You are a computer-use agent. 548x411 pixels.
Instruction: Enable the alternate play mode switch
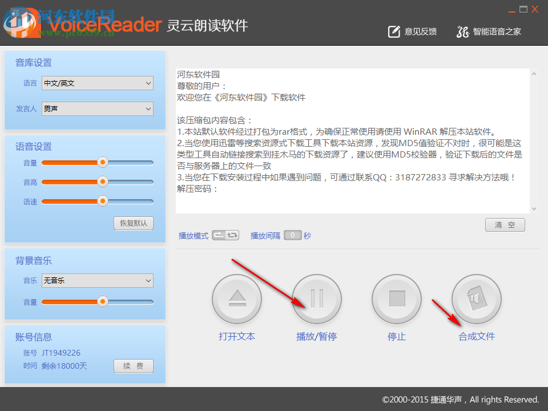[x=231, y=235]
